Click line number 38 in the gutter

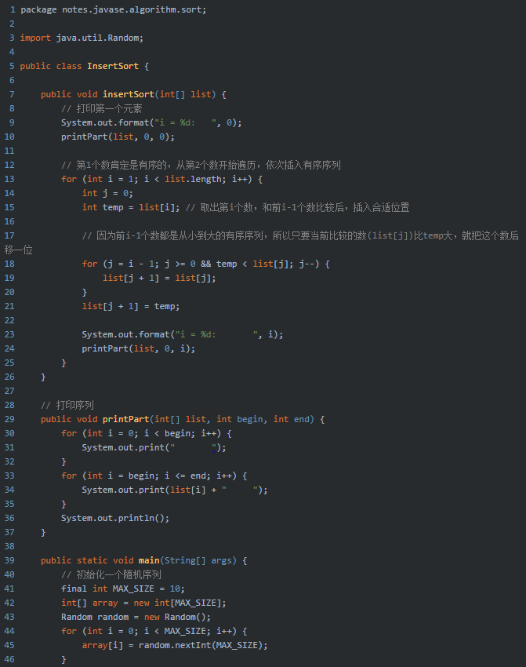[x=9, y=546]
